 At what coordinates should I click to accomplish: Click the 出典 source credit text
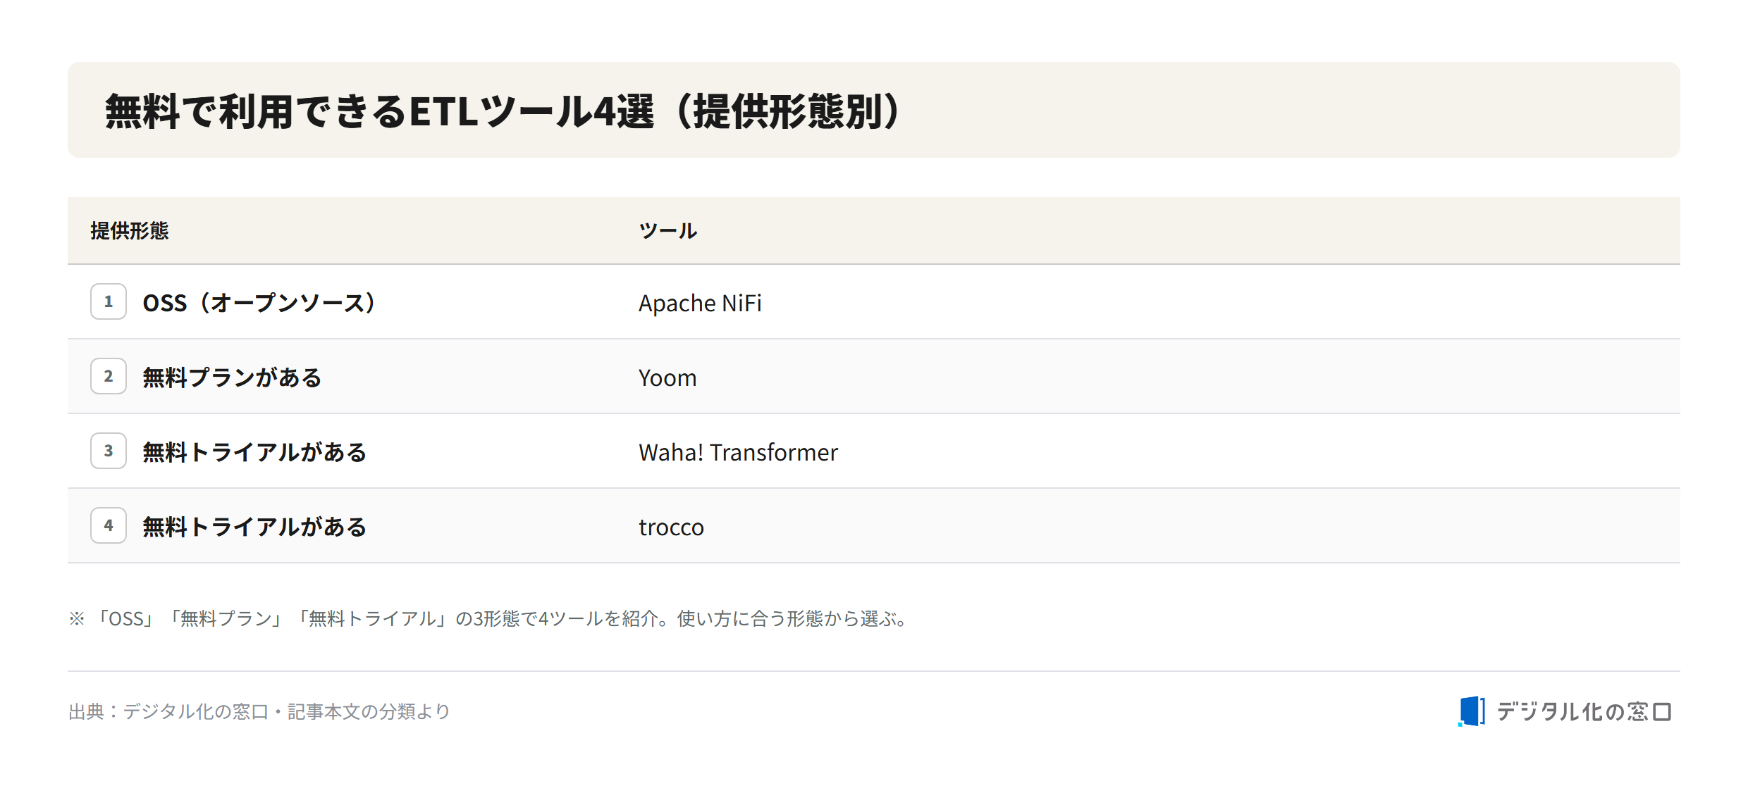click(x=259, y=711)
